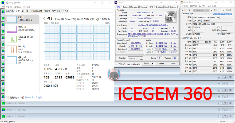This screenshot has height=123, width=235.
Task: Open the 시작프로그램 tab
Action: 36,11
